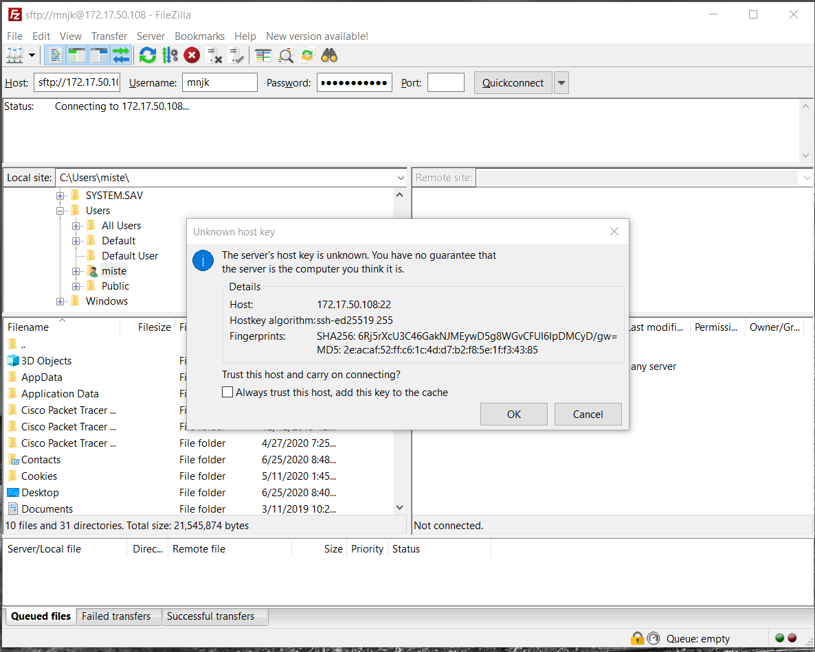The width and height of the screenshot is (815, 652).
Task: Confirm the host key with OK
Action: (513, 415)
